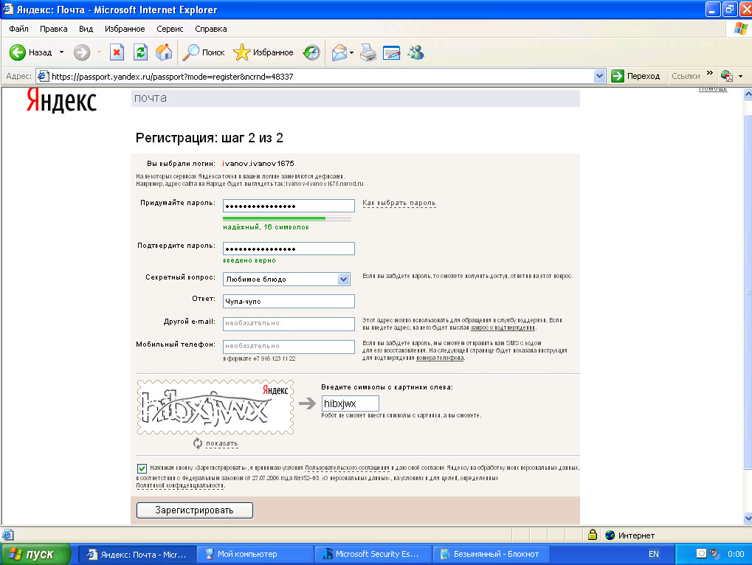Click the Зарегистрировать button
This screenshot has width=752, height=565.
click(195, 510)
